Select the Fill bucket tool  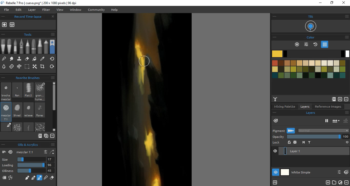[x=35, y=59]
